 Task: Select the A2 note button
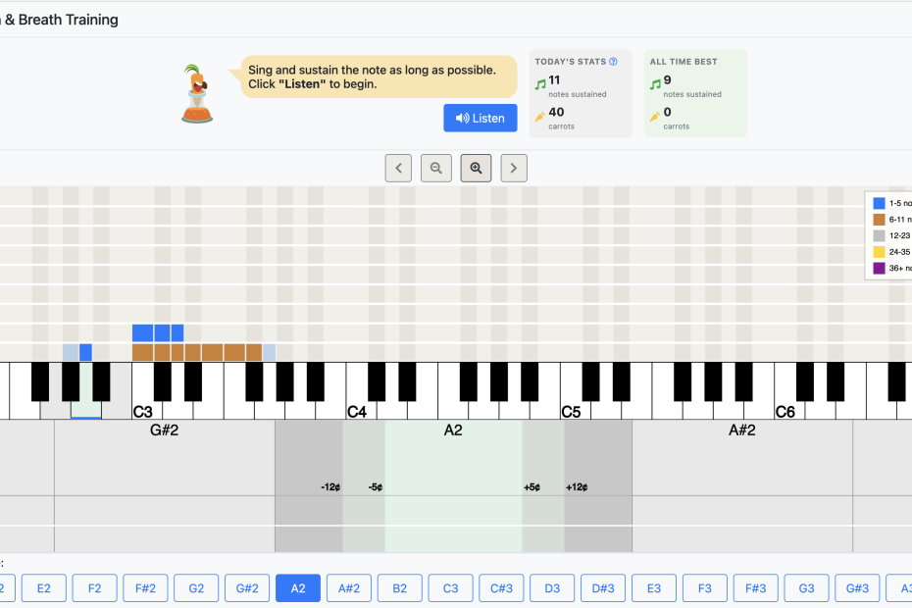298,588
